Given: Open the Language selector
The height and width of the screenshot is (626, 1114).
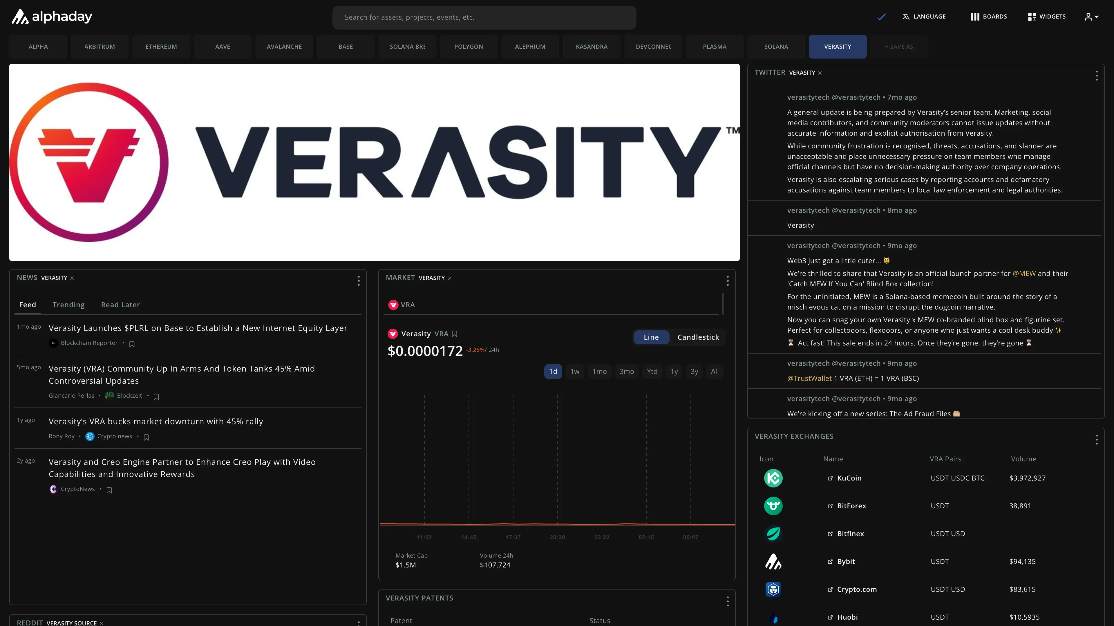Looking at the screenshot, I should pyautogui.click(x=924, y=17).
